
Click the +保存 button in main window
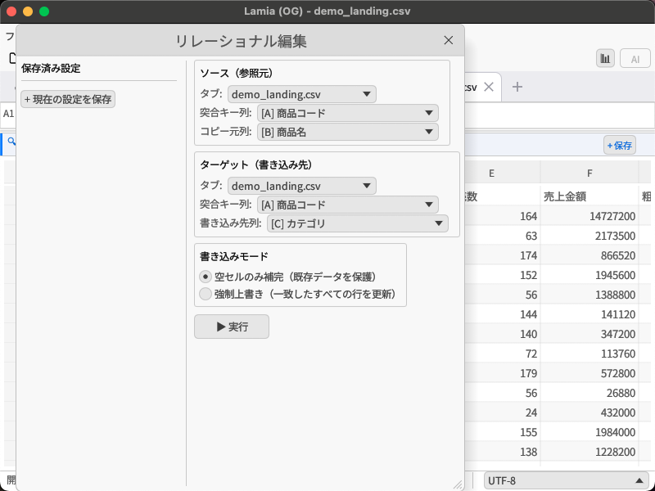[x=620, y=146]
